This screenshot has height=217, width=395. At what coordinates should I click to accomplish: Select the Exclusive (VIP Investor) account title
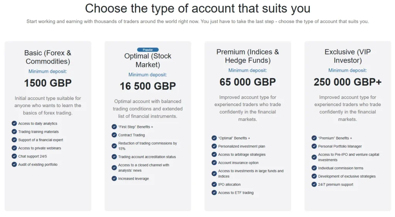tap(348, 56)
